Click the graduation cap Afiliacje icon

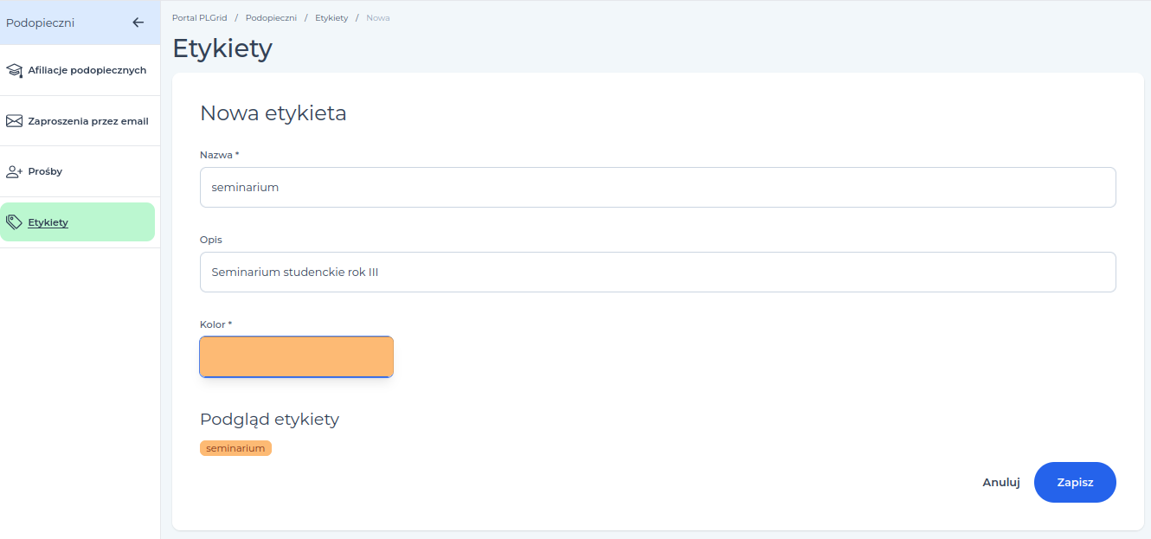point(14,70)
